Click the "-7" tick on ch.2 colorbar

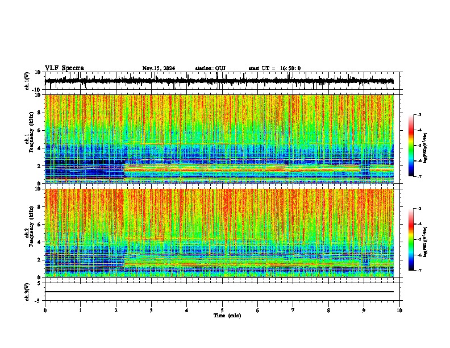coord(419,270)
